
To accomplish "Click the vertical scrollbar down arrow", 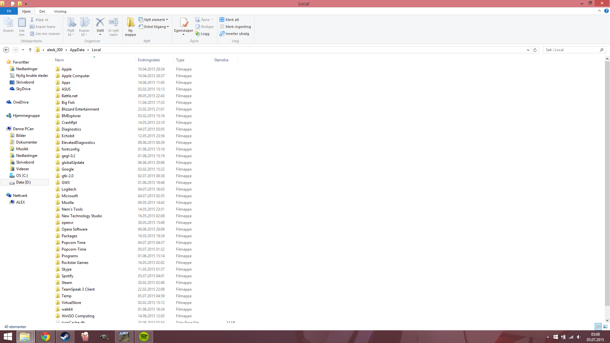I will coord(607,320).
